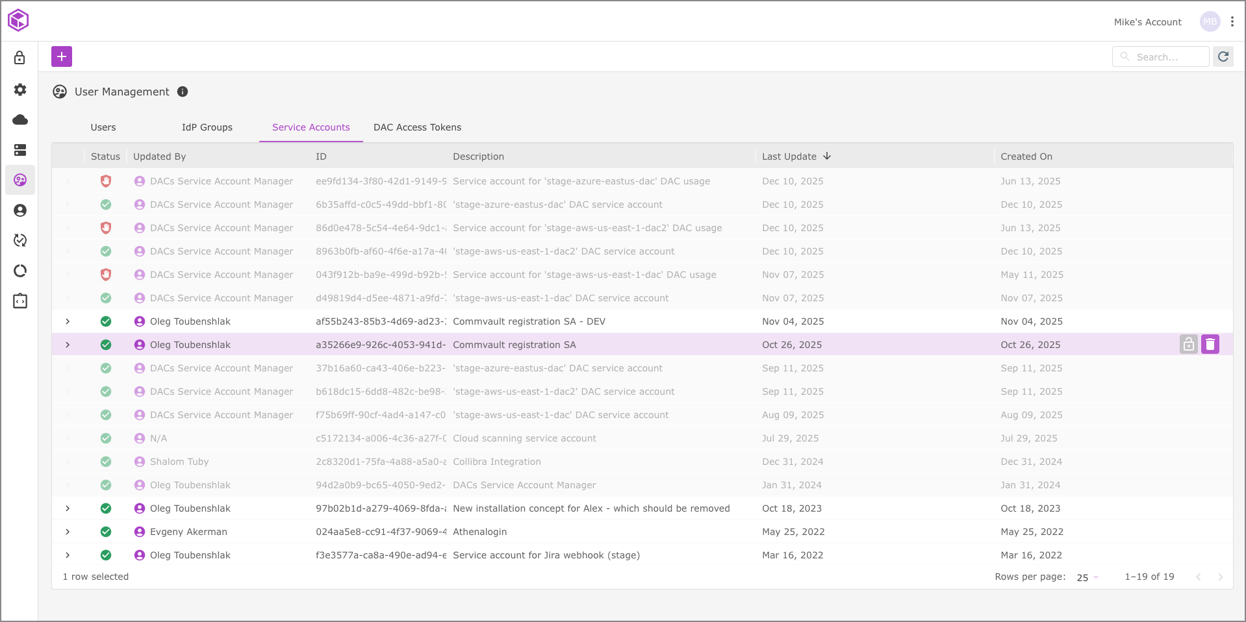Open the three-dot account menu
1246x622 pixels.
(x=1232, y=21)
